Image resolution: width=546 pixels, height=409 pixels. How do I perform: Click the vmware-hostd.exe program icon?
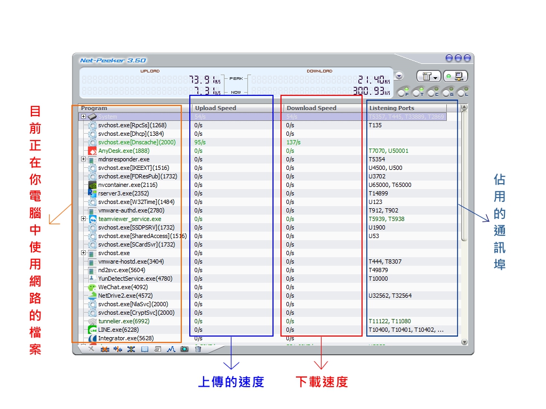(92, 261)
